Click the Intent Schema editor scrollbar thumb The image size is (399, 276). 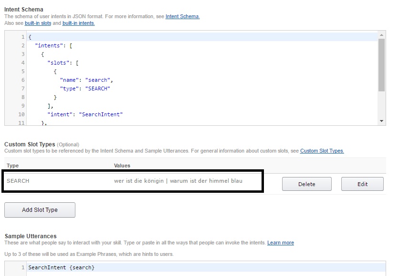tap(382, 65)
